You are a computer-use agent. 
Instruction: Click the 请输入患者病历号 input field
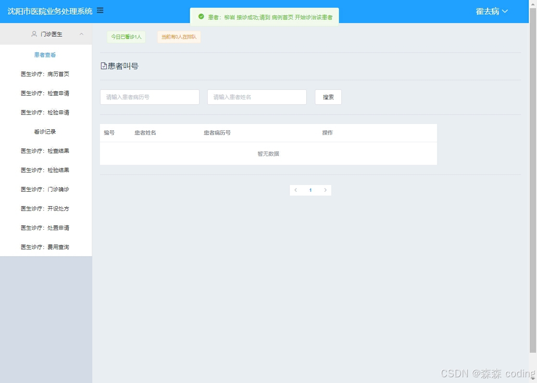click(x=149, y=97)
